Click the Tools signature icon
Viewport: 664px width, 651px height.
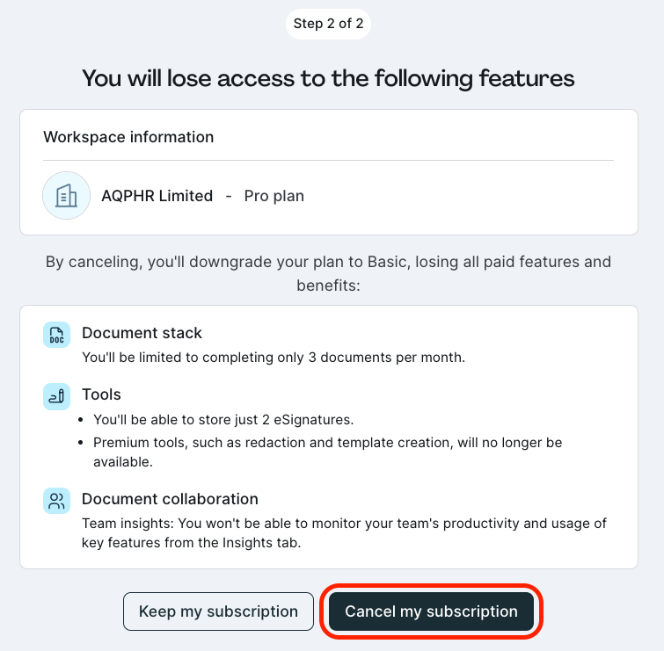[57, 396]
